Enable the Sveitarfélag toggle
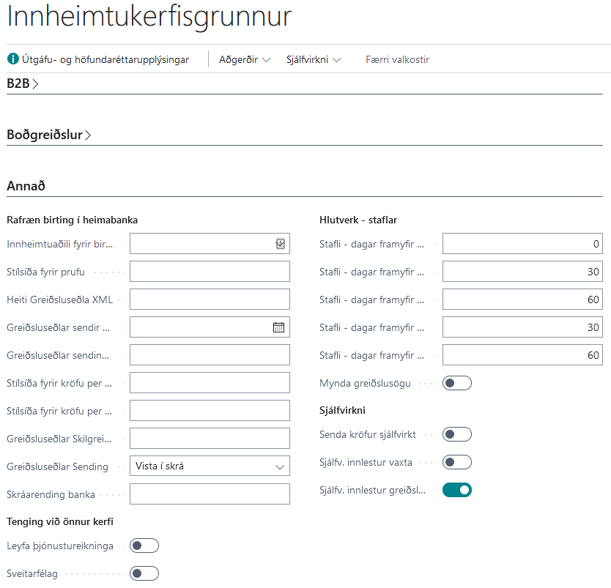The width and height of the screenshot is (611, 588). [144, 573]
